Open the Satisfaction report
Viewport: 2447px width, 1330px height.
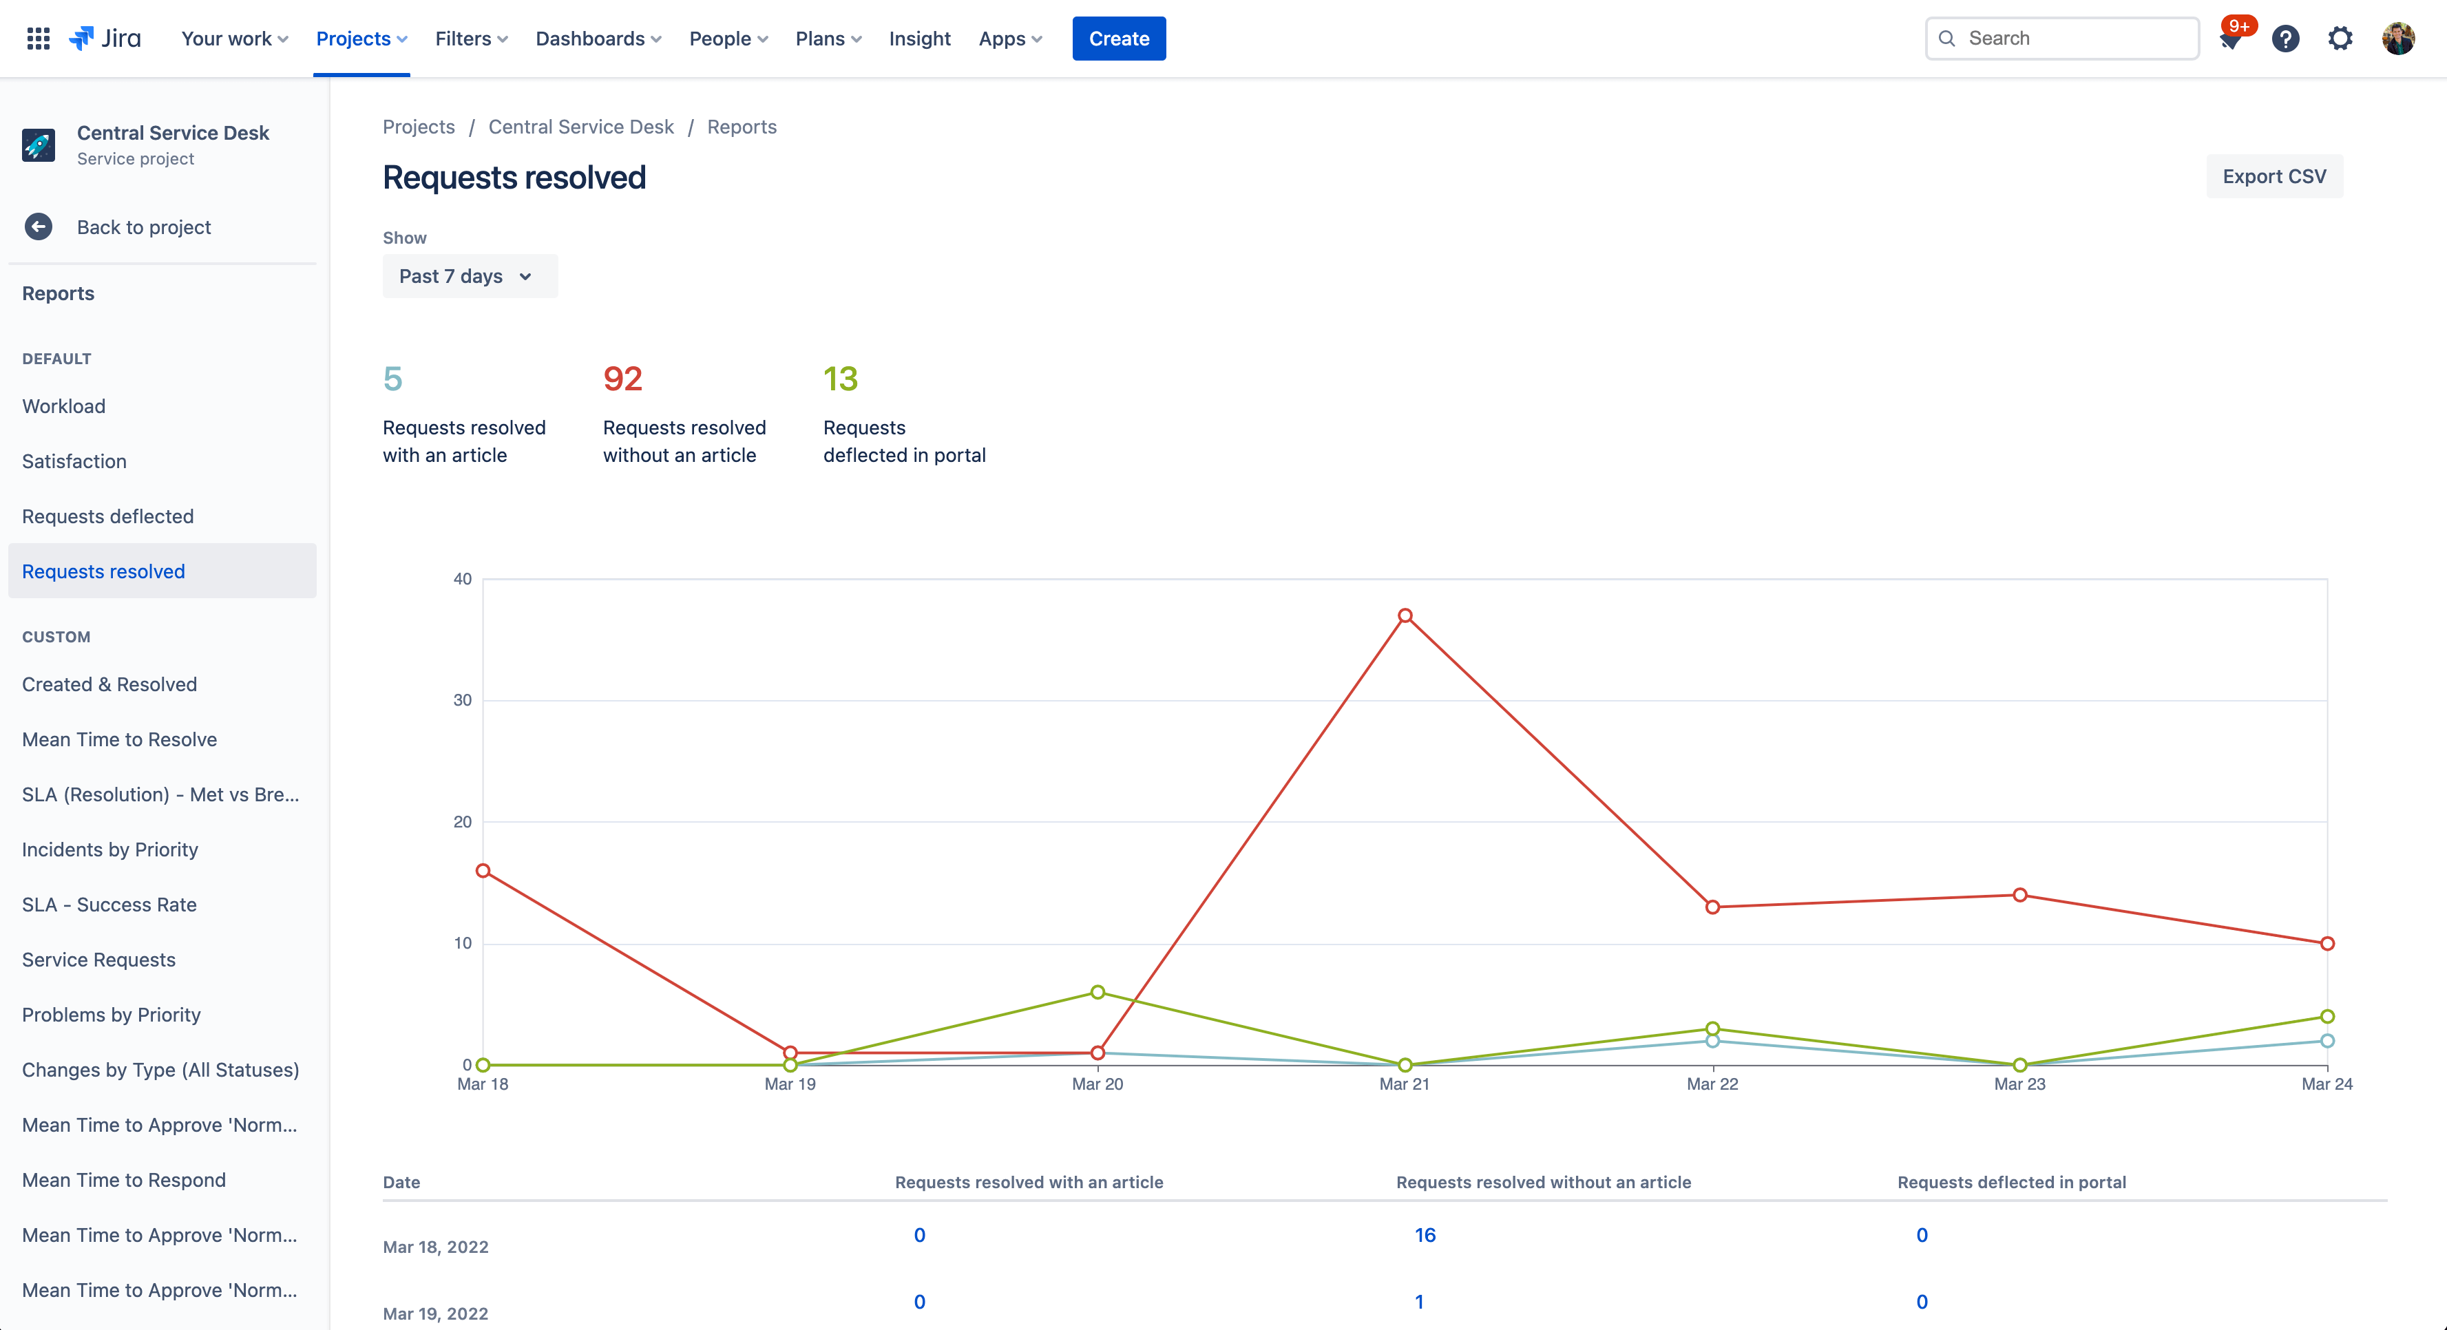[74, 461]
